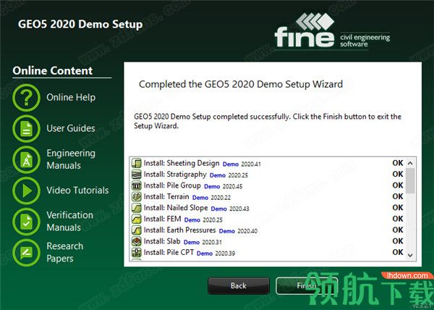Select the Slab program icon
Image resolution: width=434 pixels, height=310 pixels.
coord(137,241)
